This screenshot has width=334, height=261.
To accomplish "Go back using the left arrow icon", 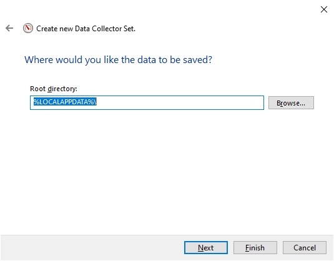I will (x=9, y=28).
